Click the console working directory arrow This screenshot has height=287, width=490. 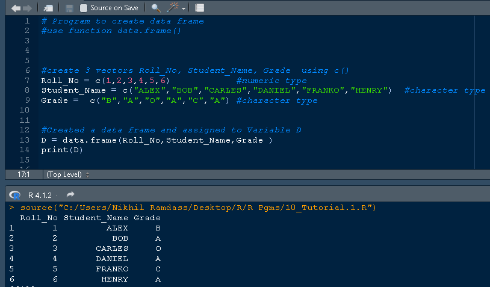pyautogui.click(x=70, y=195)
